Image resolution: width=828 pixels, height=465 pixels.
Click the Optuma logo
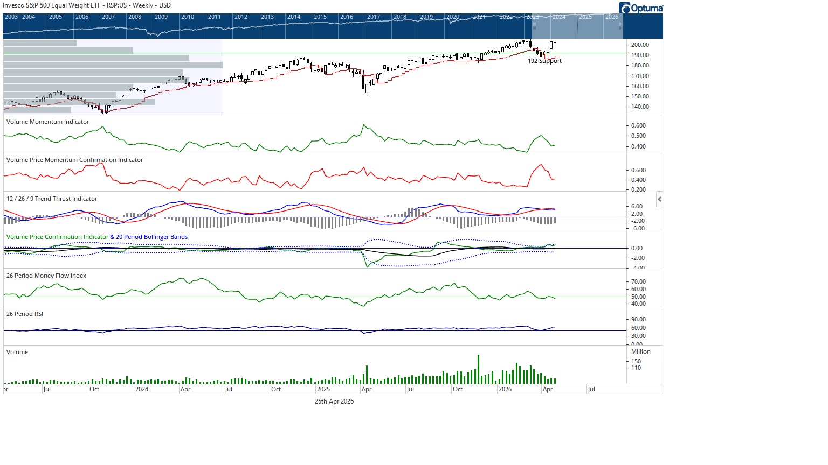click(641, 8)
